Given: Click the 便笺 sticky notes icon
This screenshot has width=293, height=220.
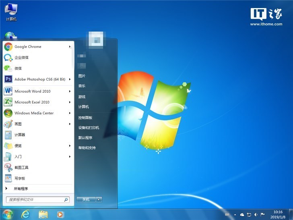Looking at the screenshot, I should coord(8,146).
